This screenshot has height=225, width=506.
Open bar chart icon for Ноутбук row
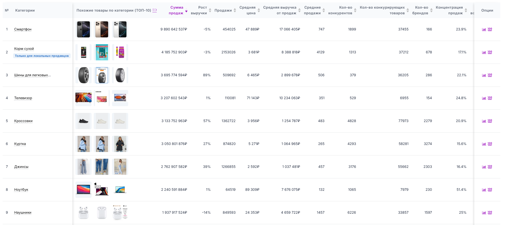point(484,190)
